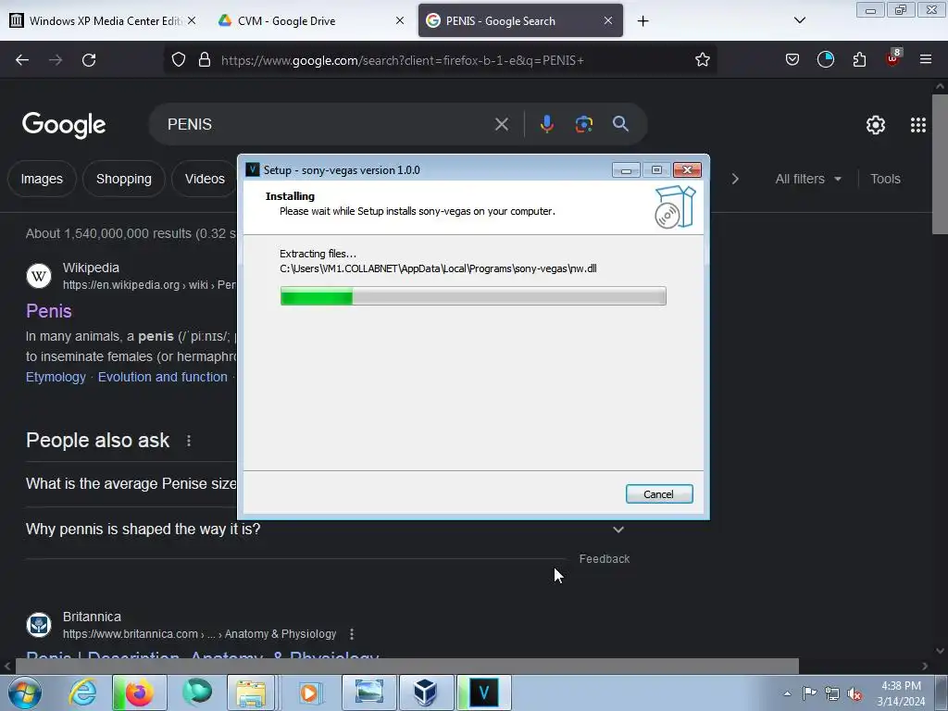Close the CVM - Google Drive tab
The image size is (948, 711).
pyautogui.click(x=400, y=20)
